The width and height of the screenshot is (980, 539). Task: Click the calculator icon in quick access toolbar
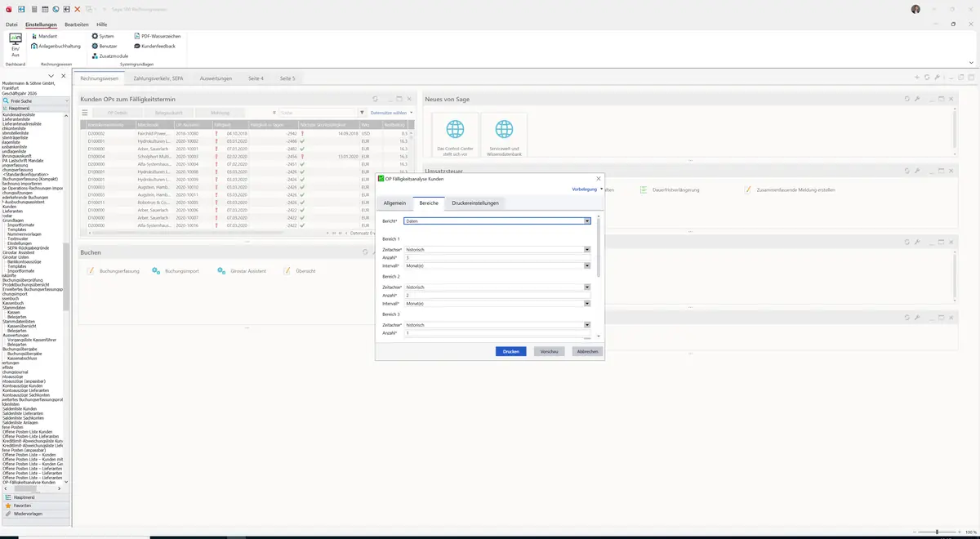(x=34, y=9)
